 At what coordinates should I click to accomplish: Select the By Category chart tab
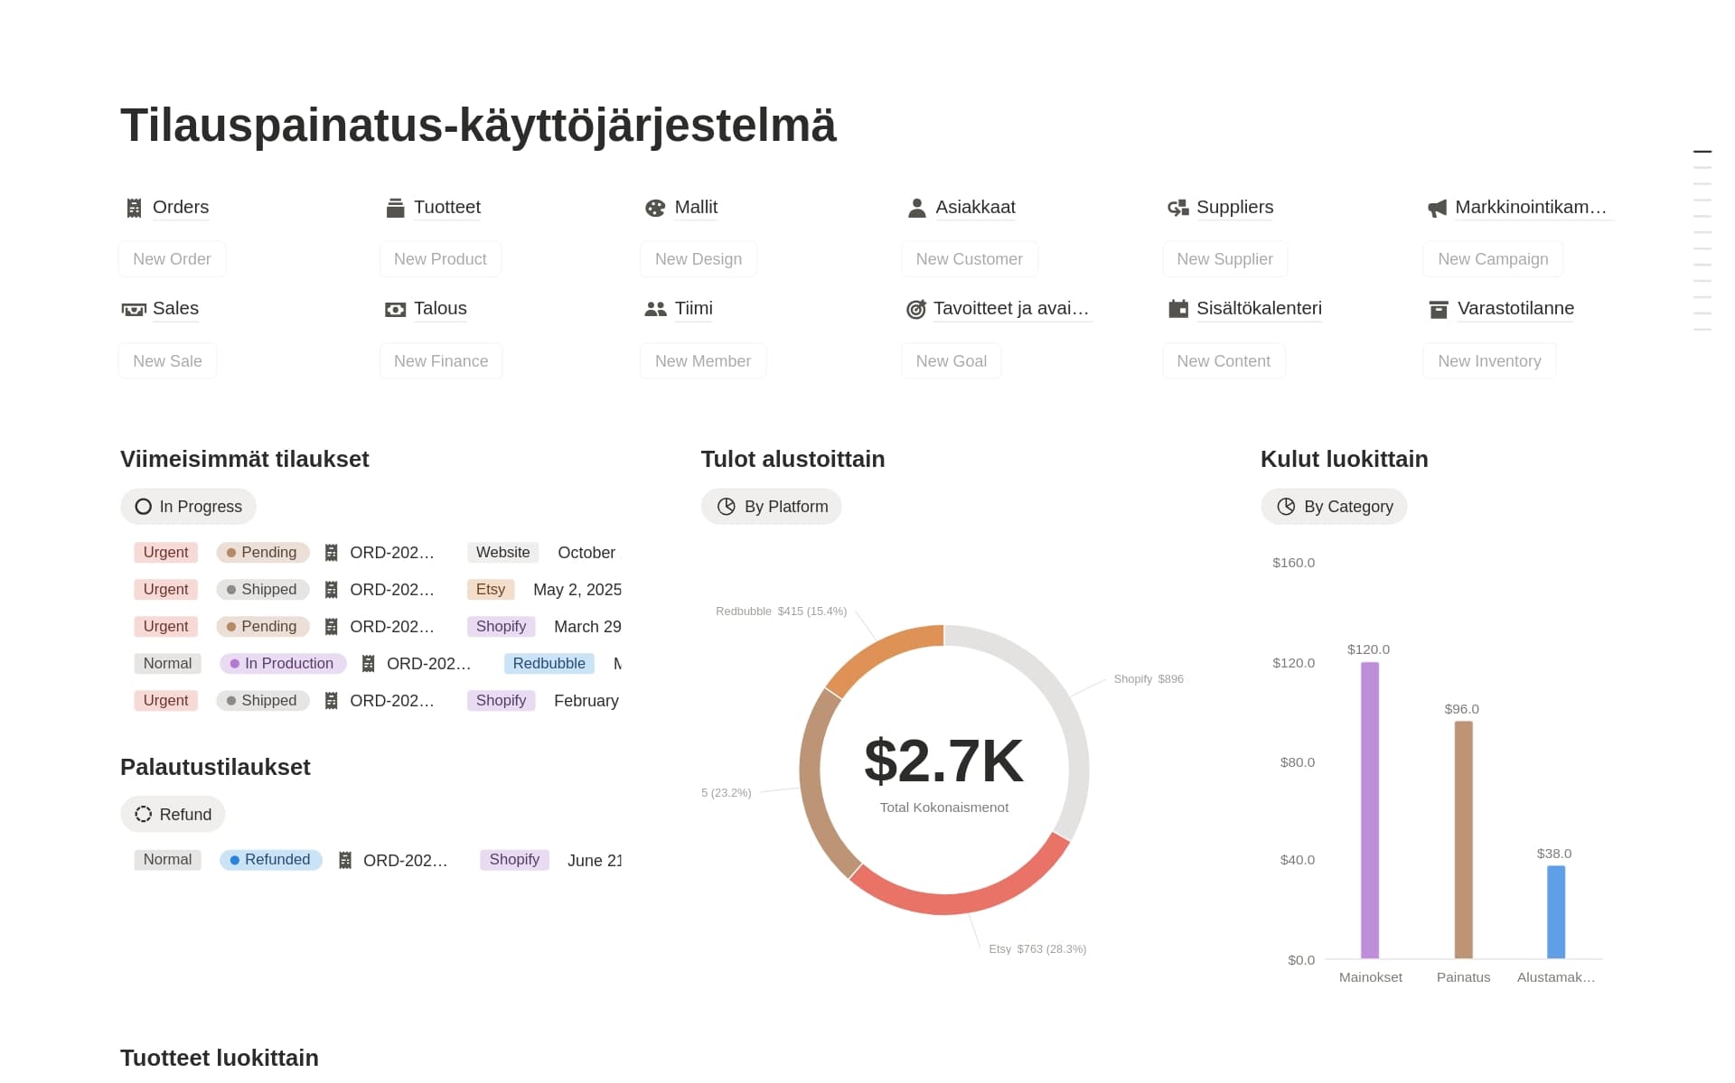click(1334, 507)
